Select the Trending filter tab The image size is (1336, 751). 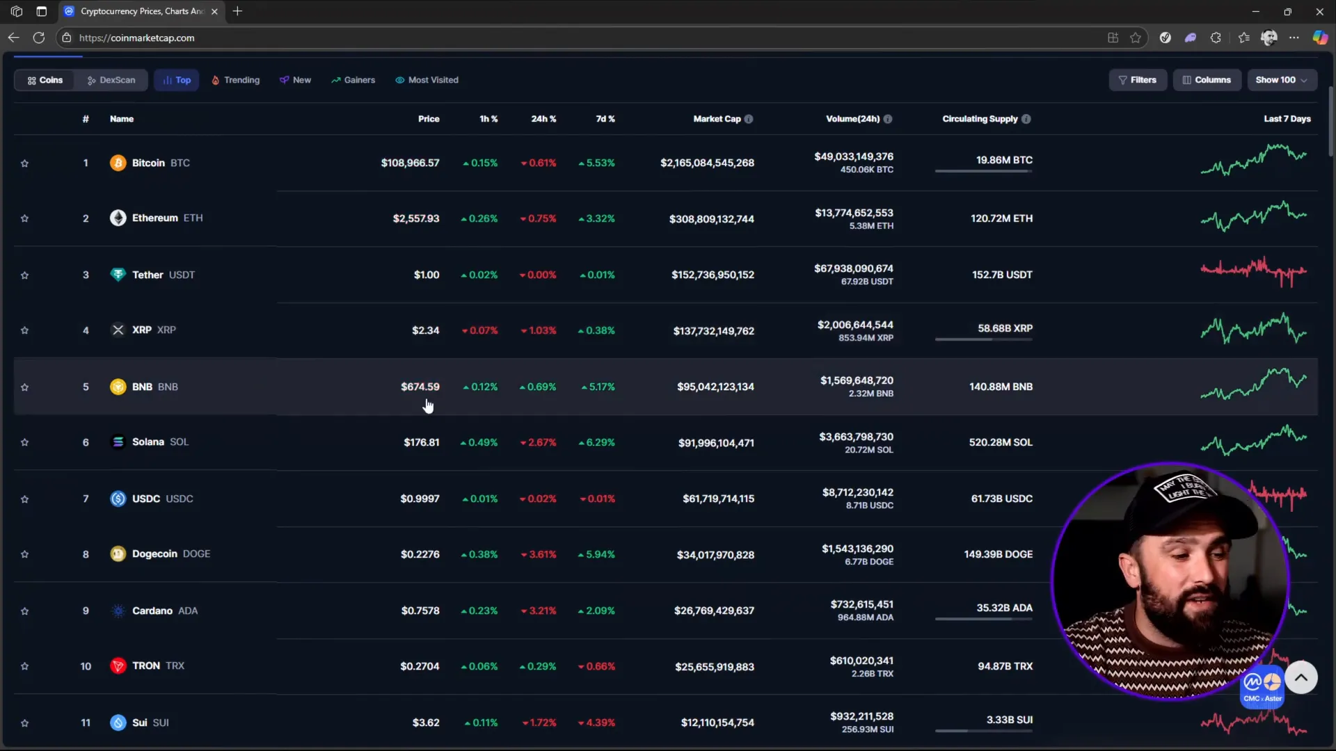coord(236,80)
